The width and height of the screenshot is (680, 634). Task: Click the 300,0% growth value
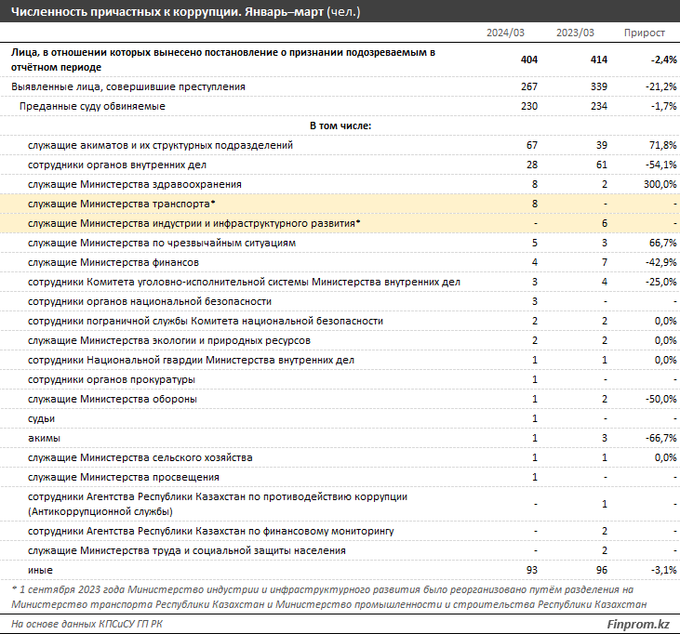(x=659, y=184)
